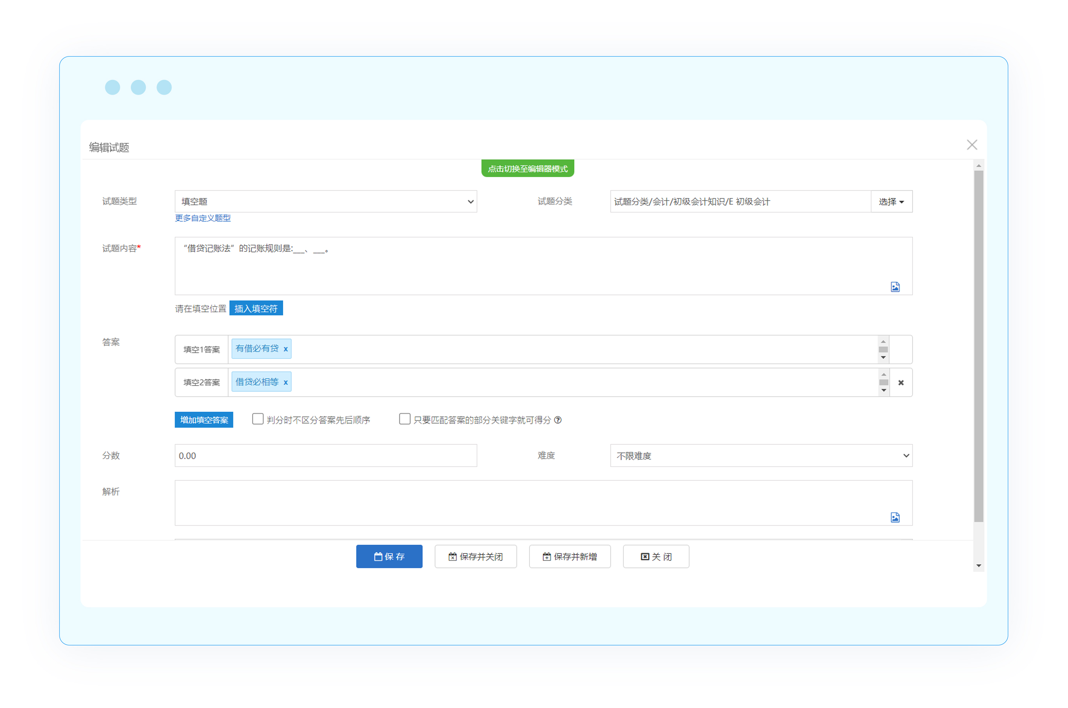
Task: Expand the 难度 dropdown showing 不限难度
Action: point(761,455)
